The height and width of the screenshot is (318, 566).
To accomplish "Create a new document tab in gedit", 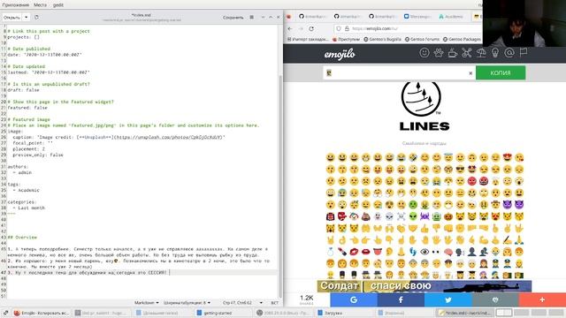I will (36, 17).
